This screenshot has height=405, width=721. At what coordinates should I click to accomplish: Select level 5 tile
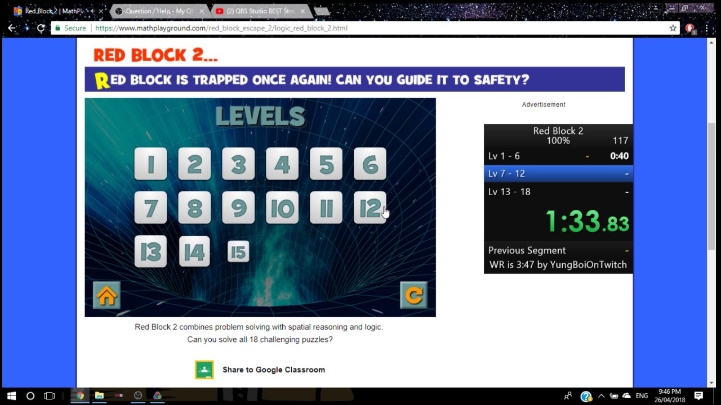[326, 164]
